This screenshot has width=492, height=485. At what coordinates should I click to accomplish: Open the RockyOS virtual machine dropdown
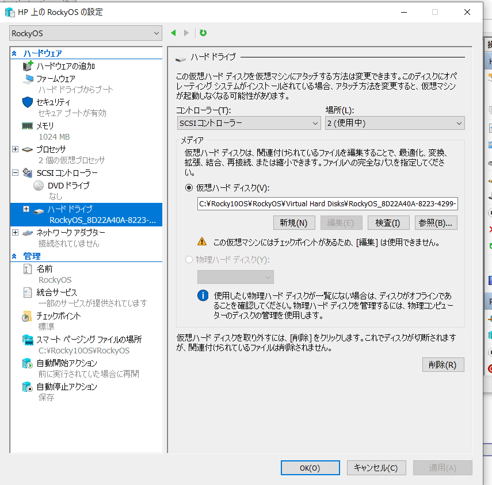click(86, 33)
